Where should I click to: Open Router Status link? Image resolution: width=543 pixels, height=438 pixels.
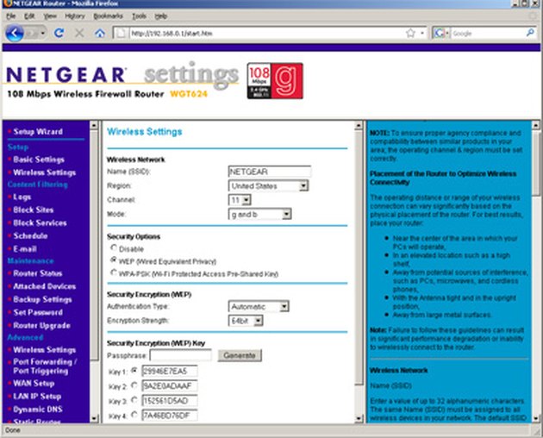(x=38, y=273)
